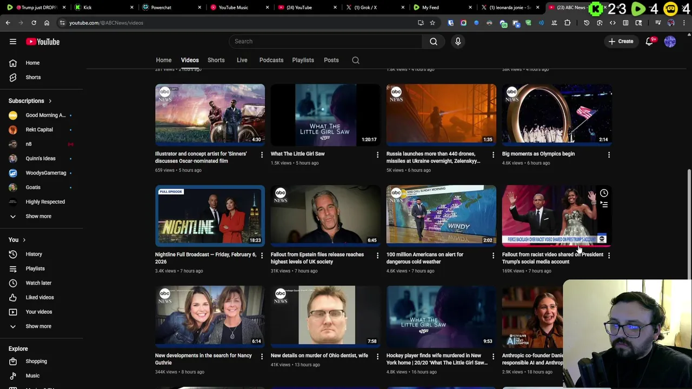Open the Live tab

(242, 60)
